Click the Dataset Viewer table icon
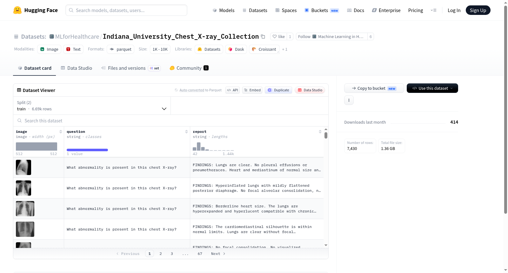This screenshot has height=273, width=508. point(19,90)
